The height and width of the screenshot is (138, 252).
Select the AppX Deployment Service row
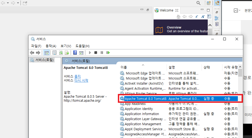pos(179,129)
